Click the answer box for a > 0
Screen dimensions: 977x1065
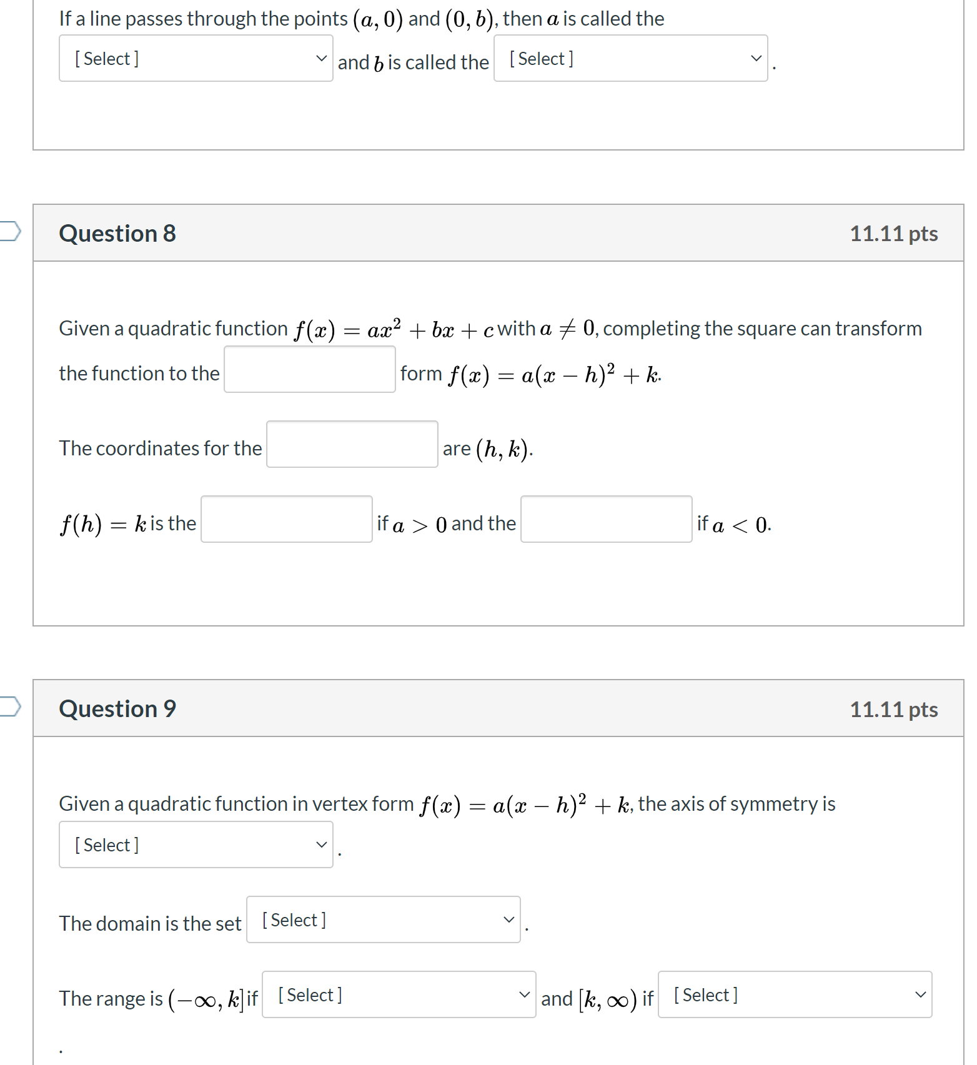pyautogui.click(x=285, y=519)
